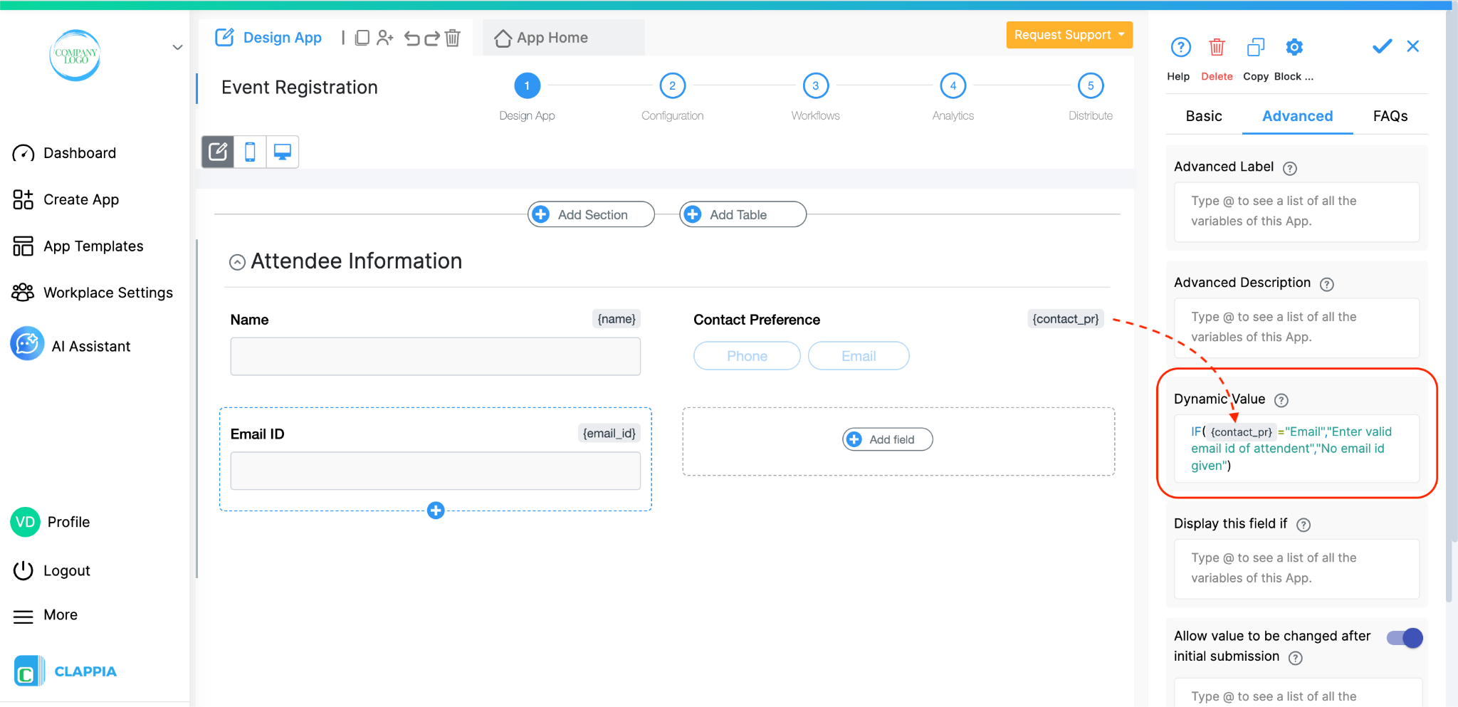The image size is (1458, 707).
Task: Open Create App from sidebar
Action: pos(65,199)
